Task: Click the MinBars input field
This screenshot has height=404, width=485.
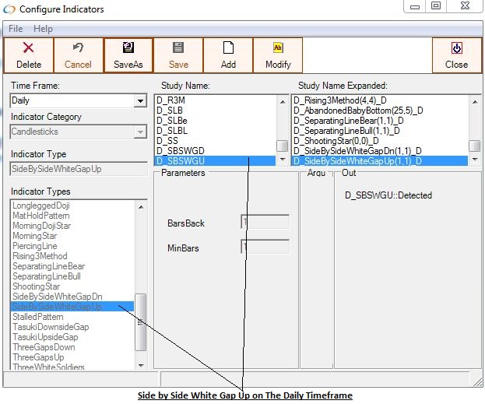Action: pos(265,248)
